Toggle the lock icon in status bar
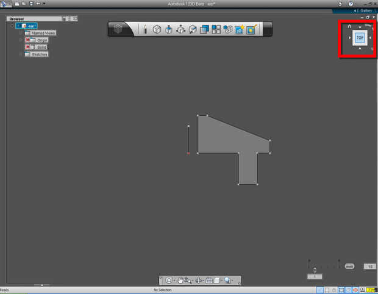378x294 pixels. (x=334, y=290)
